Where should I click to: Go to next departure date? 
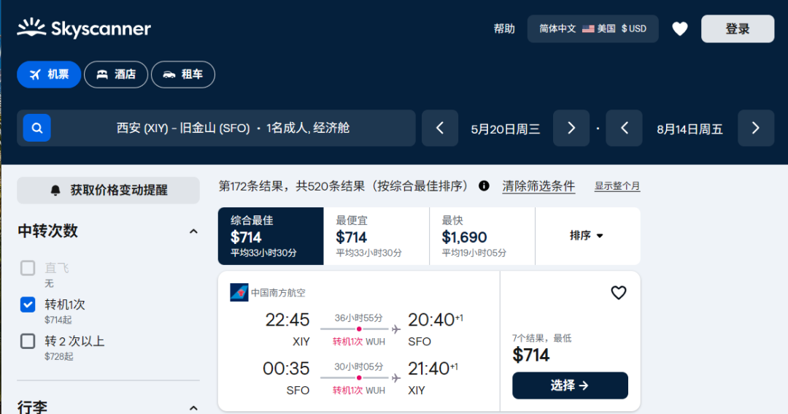(571, 129)
